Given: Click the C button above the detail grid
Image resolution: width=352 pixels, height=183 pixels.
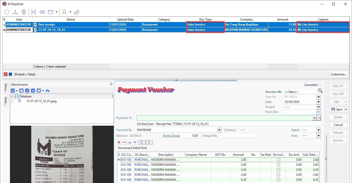Looking at the screenshot, I should [142, 142].
